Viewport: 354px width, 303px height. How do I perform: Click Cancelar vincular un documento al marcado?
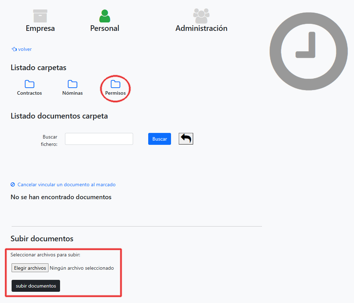click(x=66, y=184)
